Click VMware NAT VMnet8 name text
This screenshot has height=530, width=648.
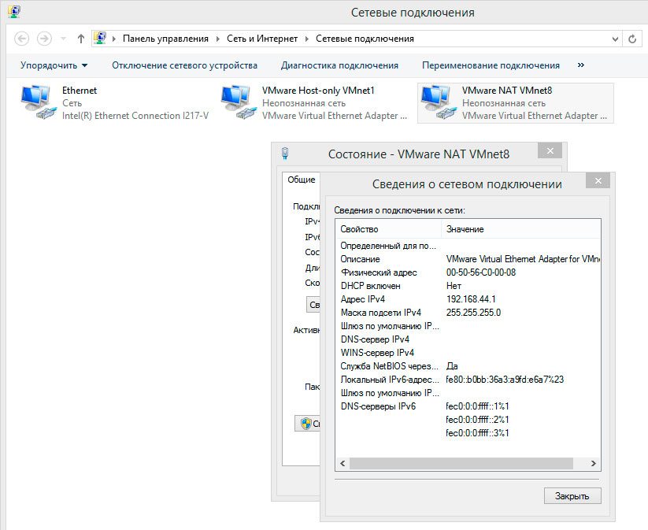506,91
